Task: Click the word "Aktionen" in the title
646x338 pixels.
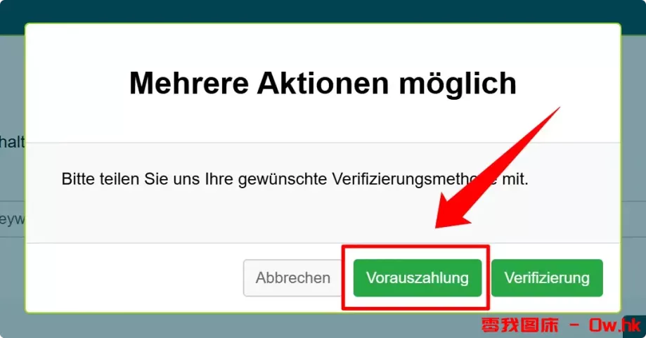Action: [323, 84]
